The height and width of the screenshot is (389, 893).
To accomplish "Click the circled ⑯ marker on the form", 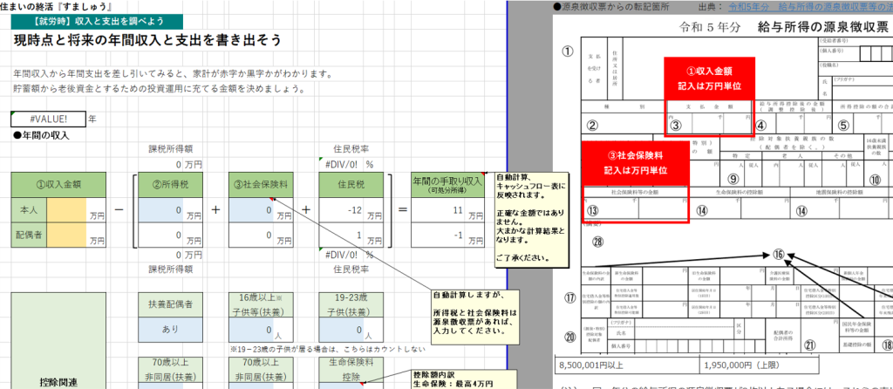I will (x=777, y=255).
